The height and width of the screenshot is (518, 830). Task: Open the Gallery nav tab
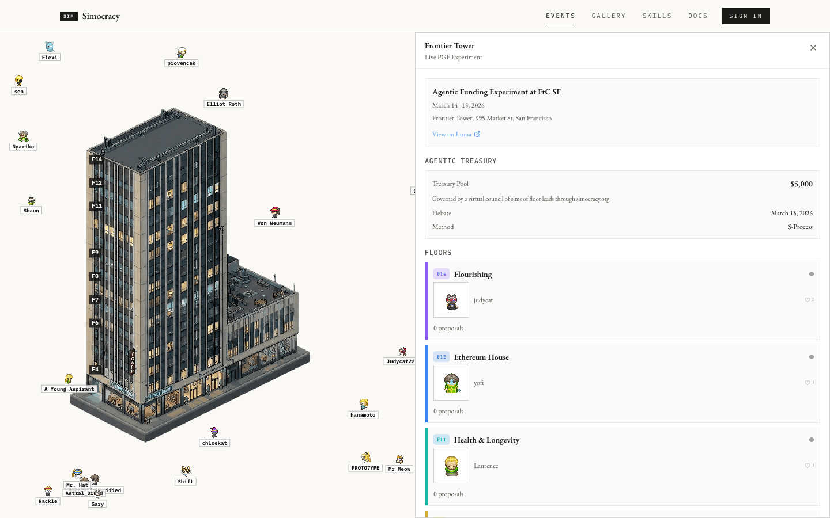(609, 16)
